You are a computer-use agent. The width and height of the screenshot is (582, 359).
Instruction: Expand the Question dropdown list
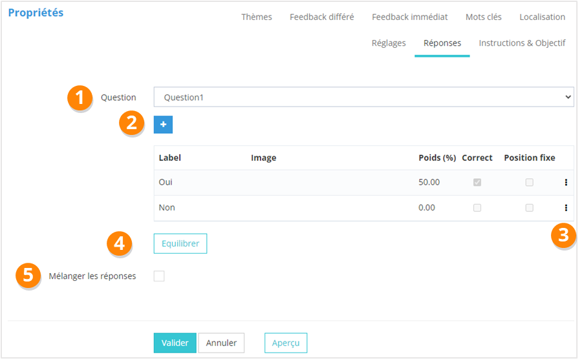pos(363,97)
